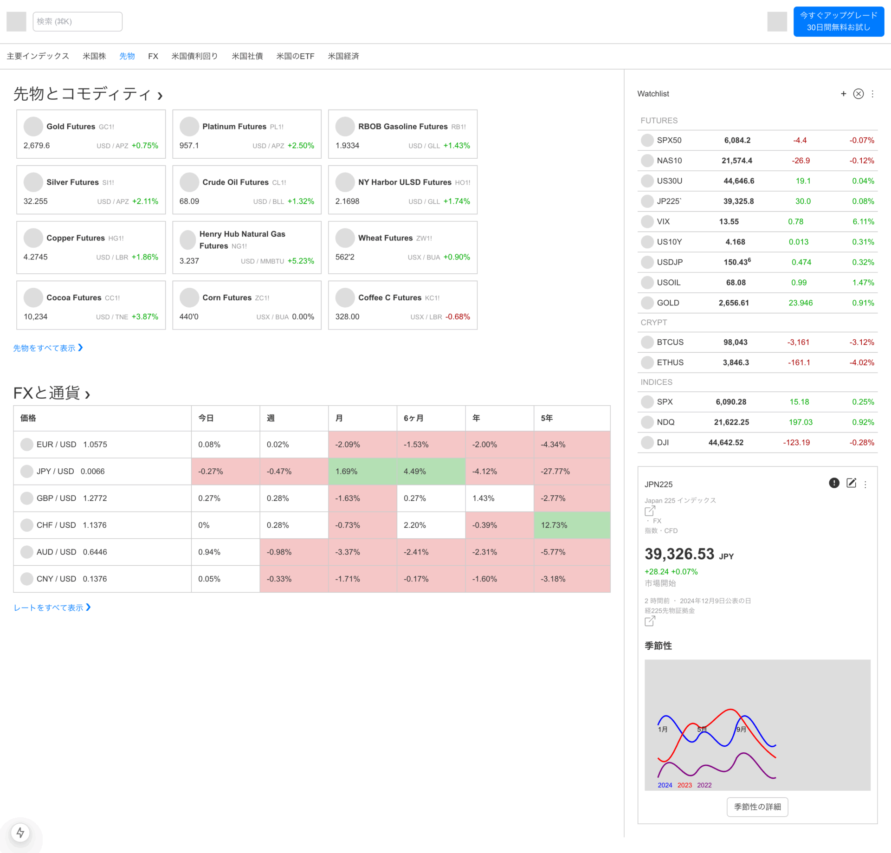Open external link icon under Japan 225 インデックス

click(650, 511)
